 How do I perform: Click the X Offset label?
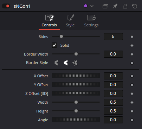coord(41,76)
